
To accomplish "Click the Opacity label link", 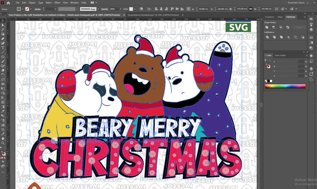I will pyautogui.click(x=105, y=9).
